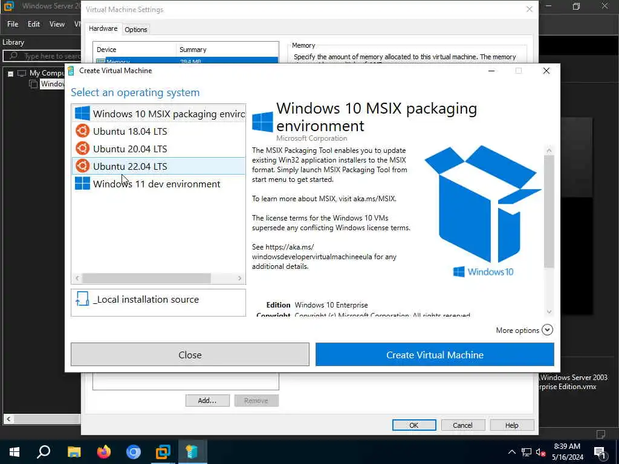The height and width of the screenshot is (464, 619).
Task: Choose Ubuntu 20.04 LTS from the list
Action: pos(158,149)
